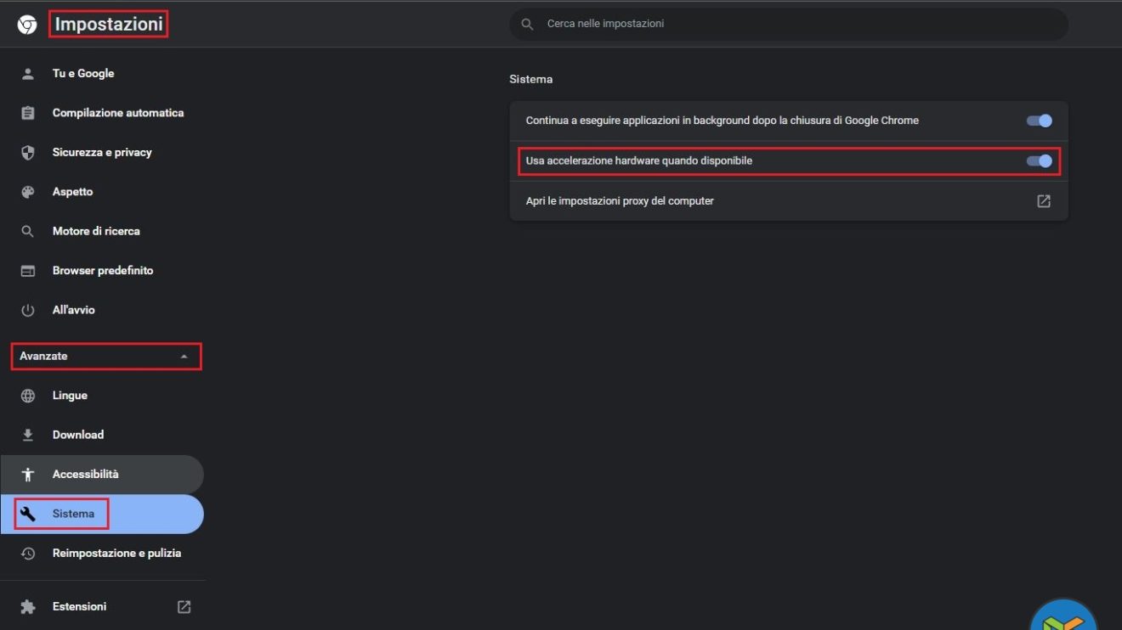Disable hardware acceleration toggle
Viewport: 1122px width, 630px height.
pyautogui.click(x=1039, y=160)
